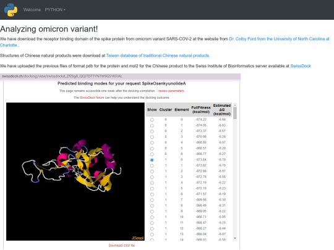Viewport: 334px width, 250px height.
Task: Select radio for FullFitness -868.57 row
Action: 152,149
